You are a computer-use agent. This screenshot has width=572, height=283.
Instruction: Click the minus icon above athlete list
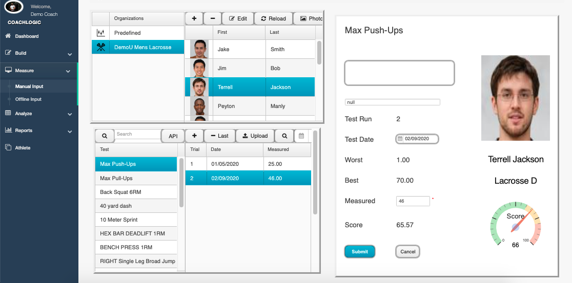(212, 18)
